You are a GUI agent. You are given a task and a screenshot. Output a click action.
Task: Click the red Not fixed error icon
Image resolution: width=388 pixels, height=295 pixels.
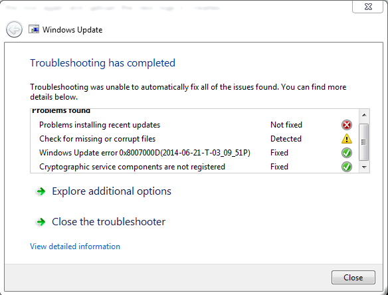[x=346, y=125]
